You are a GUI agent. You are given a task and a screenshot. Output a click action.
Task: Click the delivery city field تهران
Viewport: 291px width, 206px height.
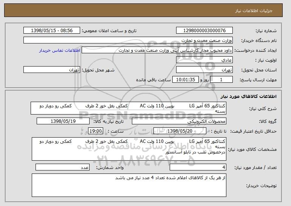point(52,70)
